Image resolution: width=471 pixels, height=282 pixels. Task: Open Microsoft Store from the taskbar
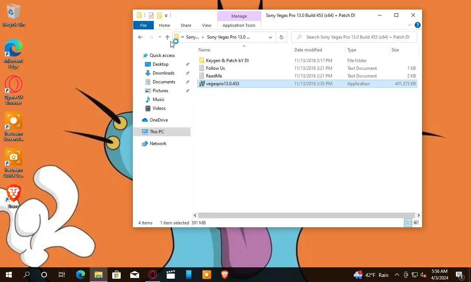[116, 275]
